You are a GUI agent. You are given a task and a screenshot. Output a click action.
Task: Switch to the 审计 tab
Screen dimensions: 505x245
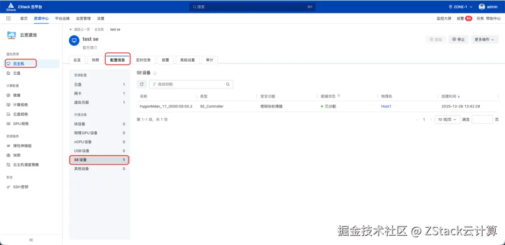coord(209,60)
